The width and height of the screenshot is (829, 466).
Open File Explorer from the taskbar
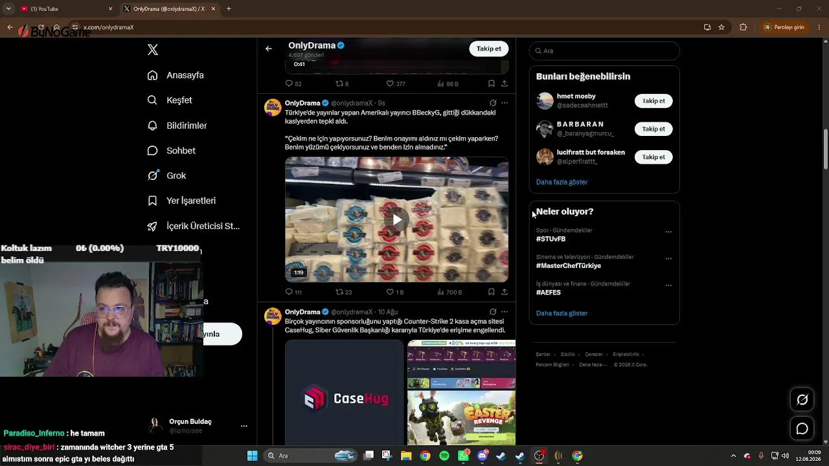(x=406, y=456)
